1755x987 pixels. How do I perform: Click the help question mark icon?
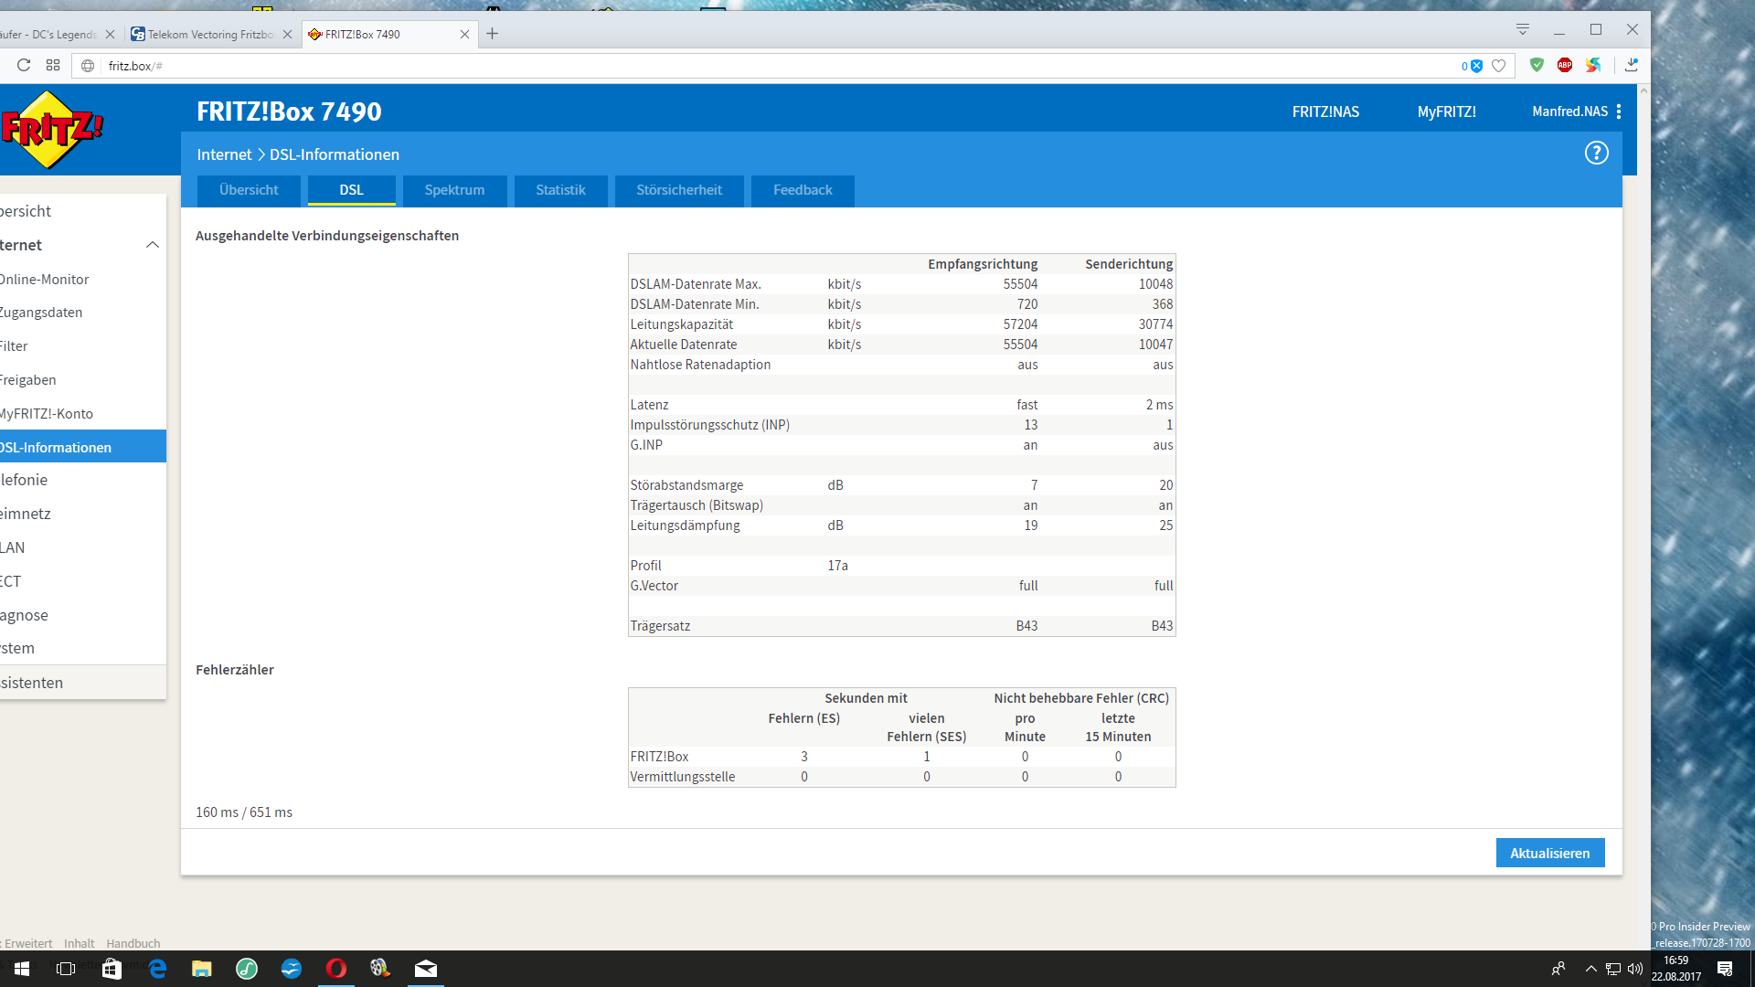click(x=1596, y=154)
